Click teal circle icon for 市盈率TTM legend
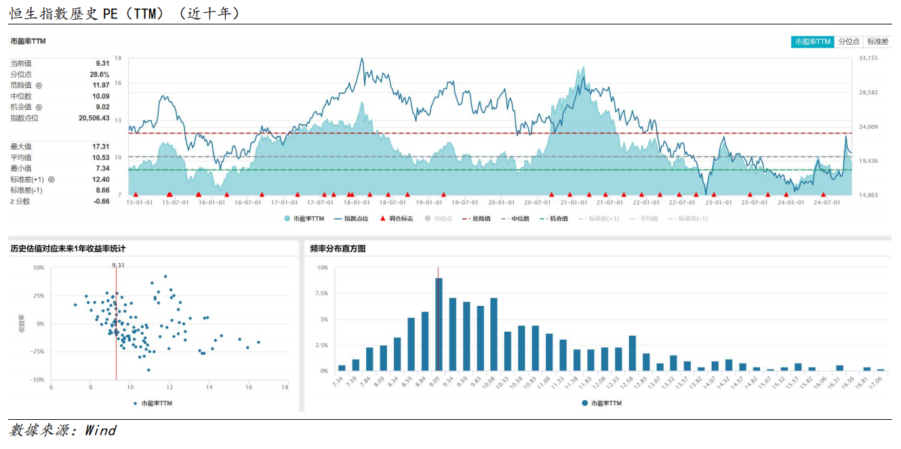 287,218
